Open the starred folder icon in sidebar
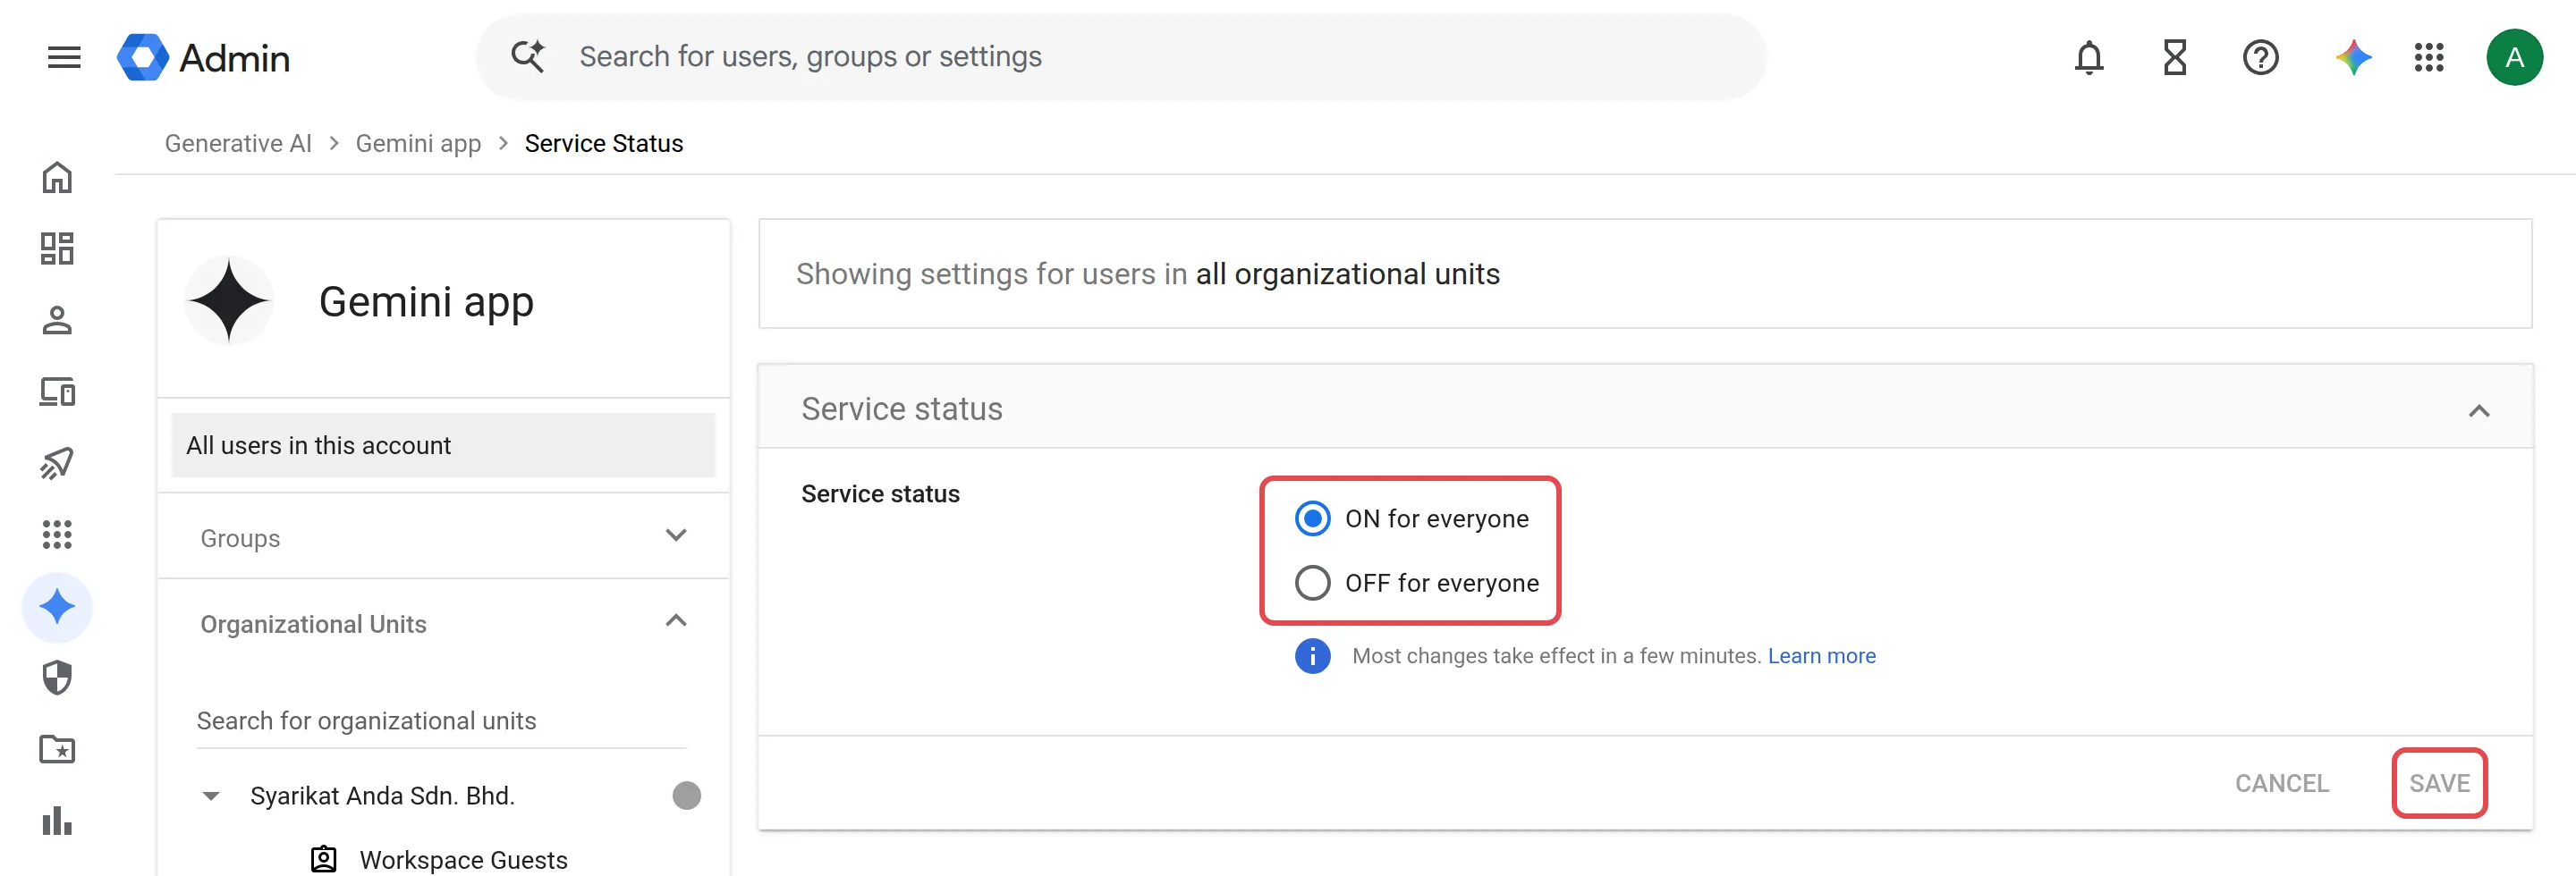Viewport: 2576px width, 876px height. pos(57,749)
